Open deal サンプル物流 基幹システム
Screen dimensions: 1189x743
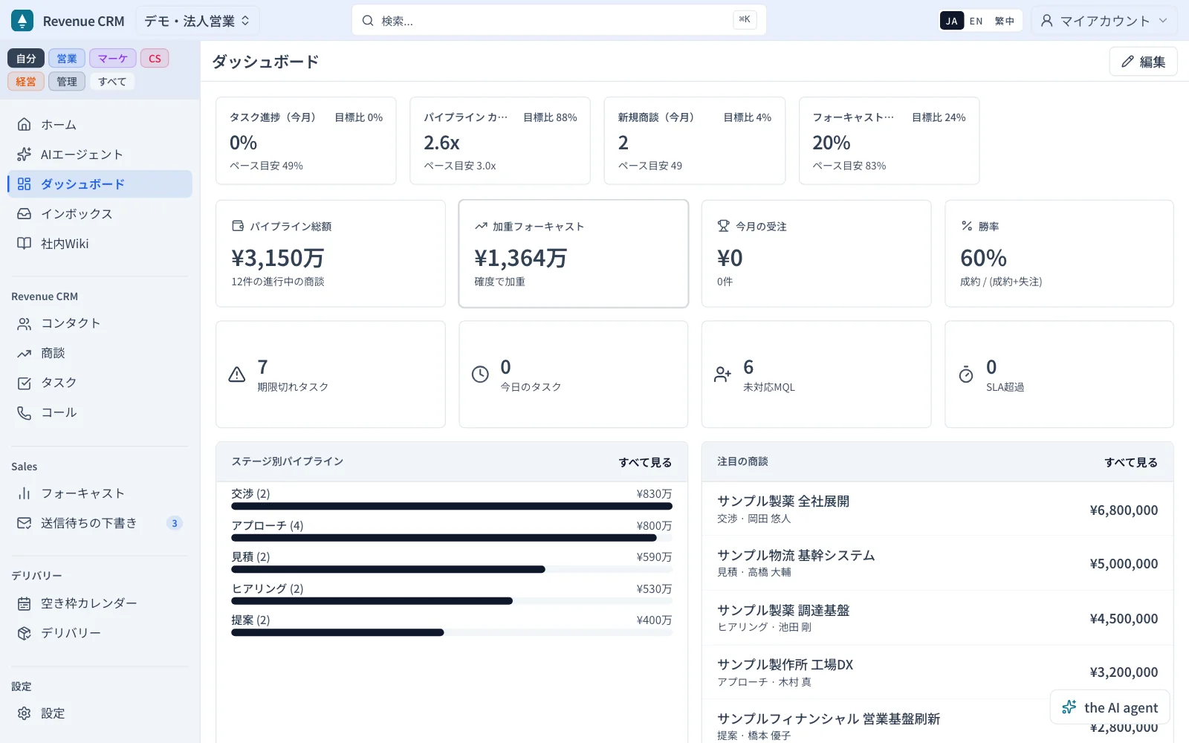pos(938,563)
